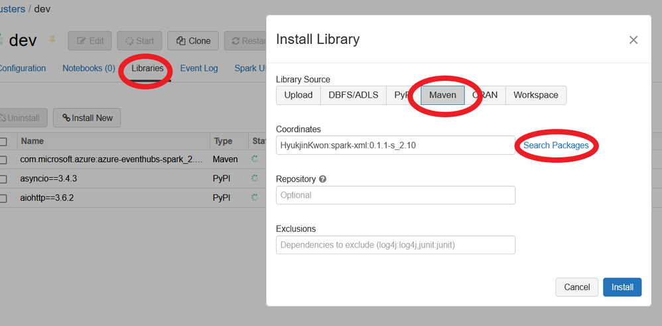Choose Maven as library source
The image size is (662, 326).
point(442,95)
